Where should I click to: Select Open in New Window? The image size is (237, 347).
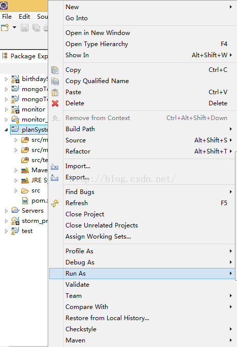(142, 33)
